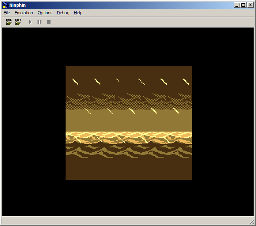Viewport: 256px width, 226px height.
Task: Maximize the Ninphin window
Action: [243, 5]
